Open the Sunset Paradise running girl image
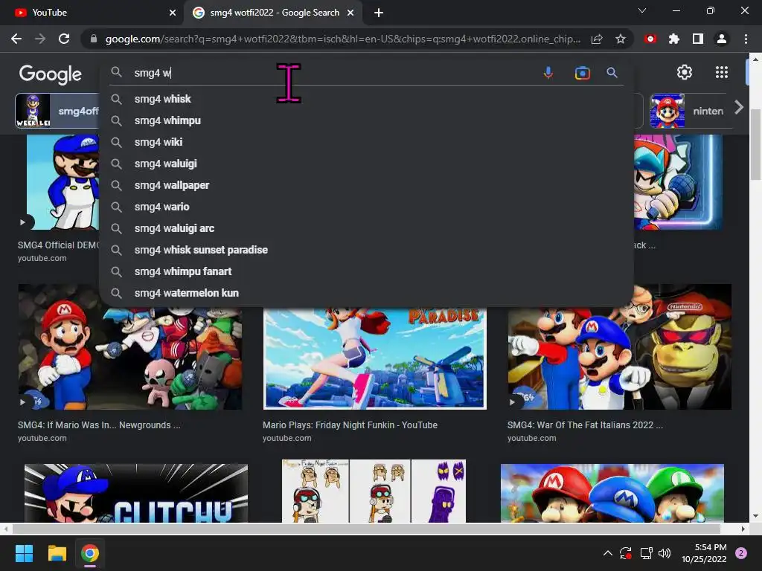 375,358
